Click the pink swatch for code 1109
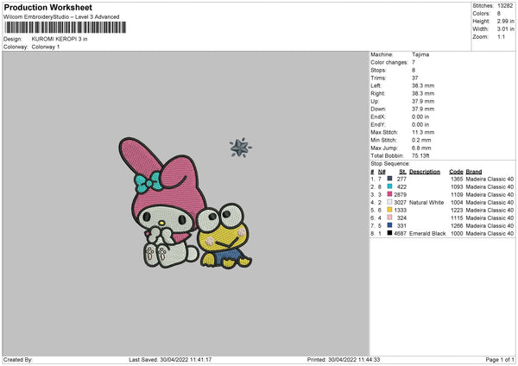The width and height of the screenshot is (518, 366). click(389, 194)
